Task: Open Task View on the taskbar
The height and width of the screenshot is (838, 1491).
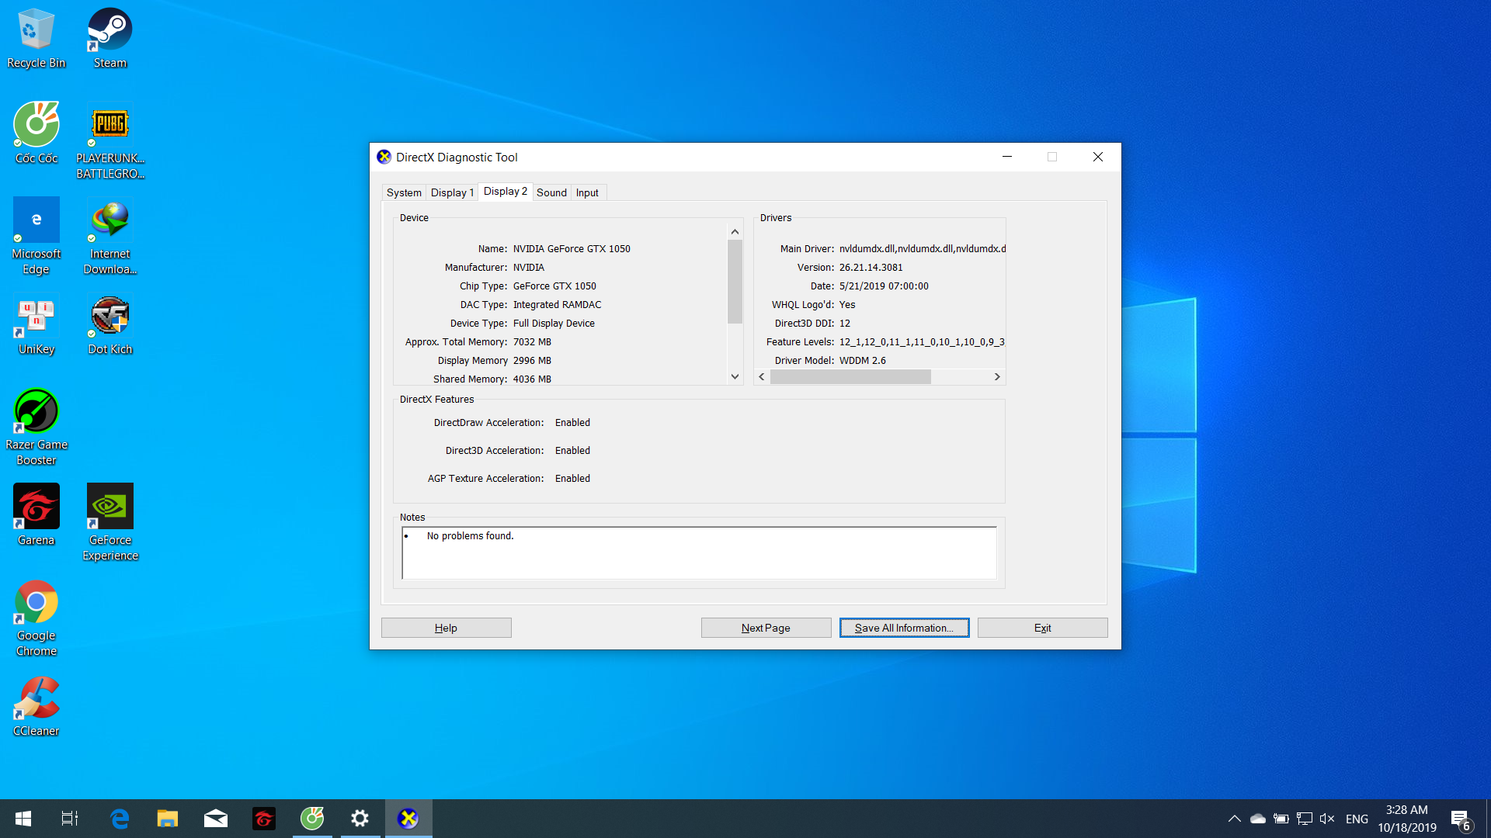Action: [x=70, y=819]
